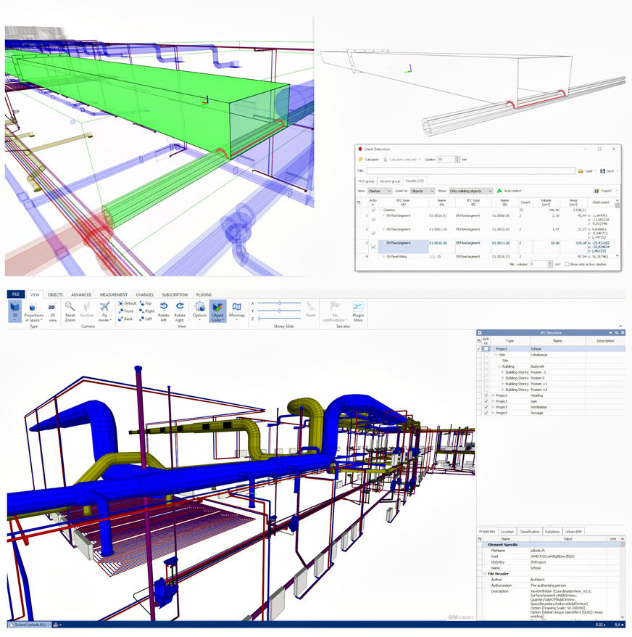This screenshot has height=637, width=632.
Task: Open the MEASUREMENT ribbon tab
Action: pos(114,295)
